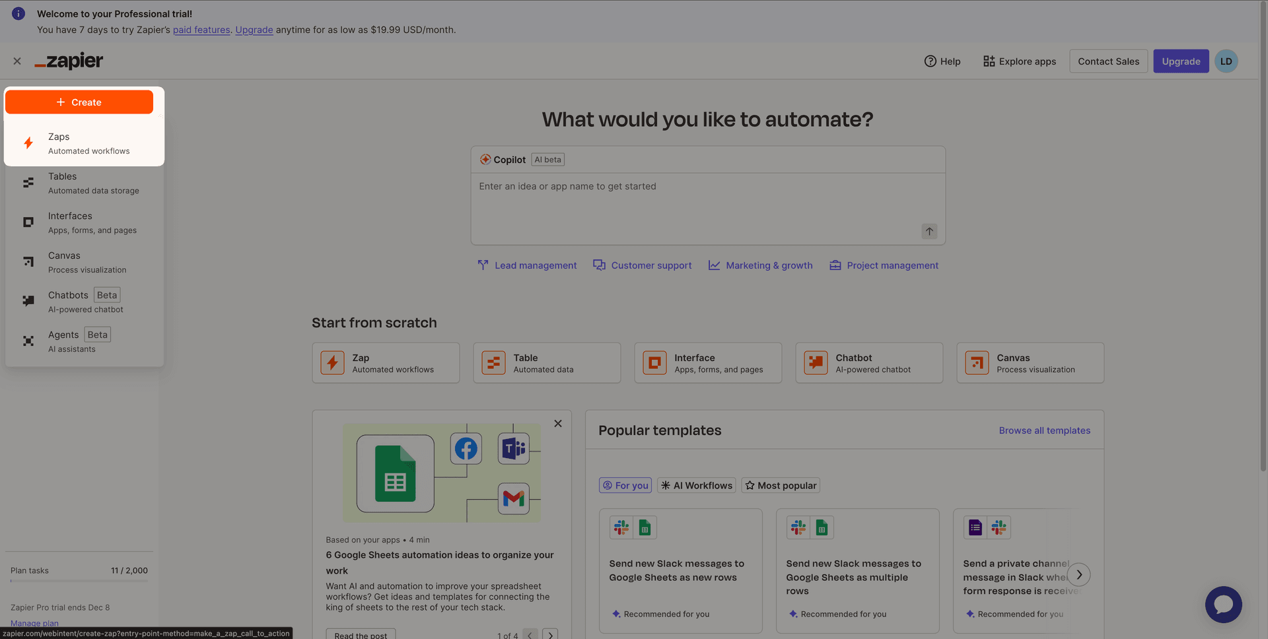Enable the Most popular template filter

click(780, 485)
